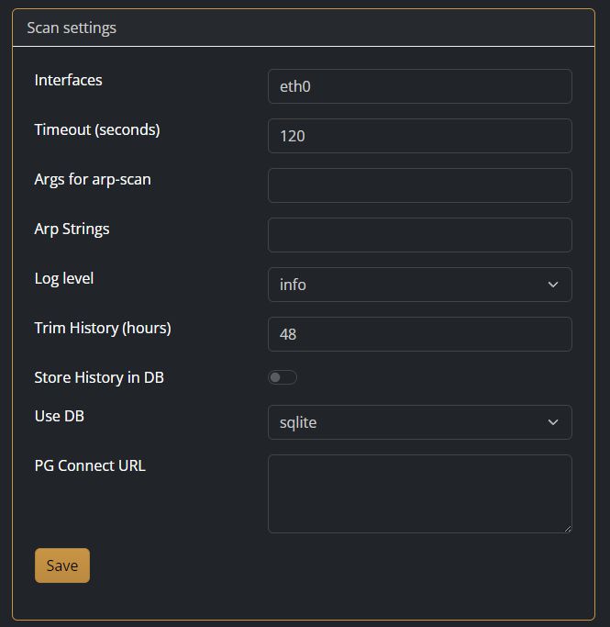Focus the Timeout (seconds) input field
This screenshot has width=610, height=627.
(x=419, y=136)
